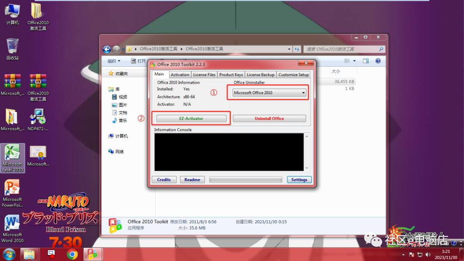464x261 pixels.
Task: Select the Microsoft Excel 2010 shortcut
Action: [12, 158]
